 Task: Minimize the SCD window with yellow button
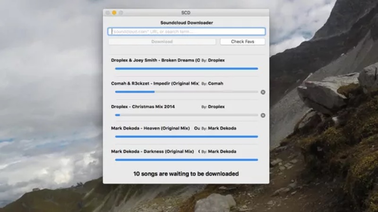coord(114,13)
